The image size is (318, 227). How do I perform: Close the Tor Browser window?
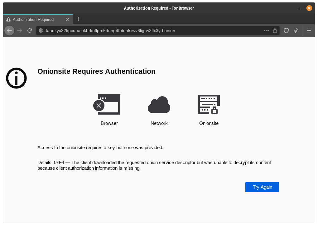pos(309,8)
